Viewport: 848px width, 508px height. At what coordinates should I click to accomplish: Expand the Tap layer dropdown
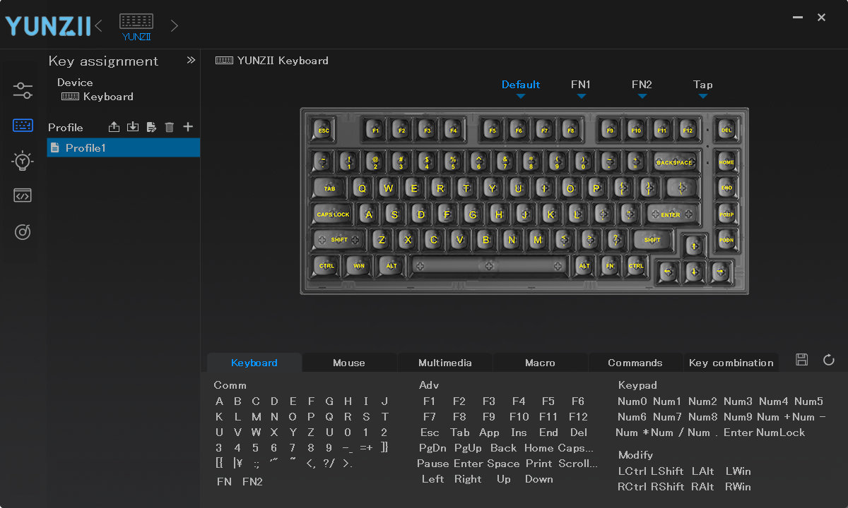[702, 96]
